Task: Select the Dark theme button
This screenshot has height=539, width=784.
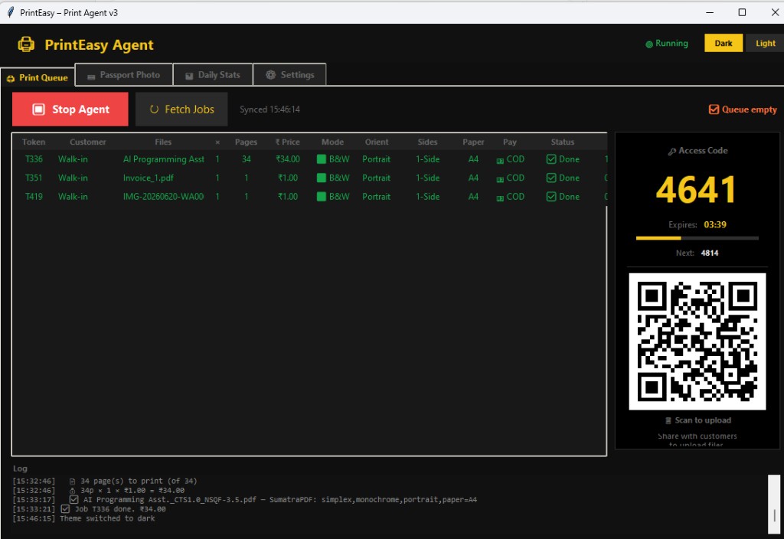Action: (x=723, y=43)
